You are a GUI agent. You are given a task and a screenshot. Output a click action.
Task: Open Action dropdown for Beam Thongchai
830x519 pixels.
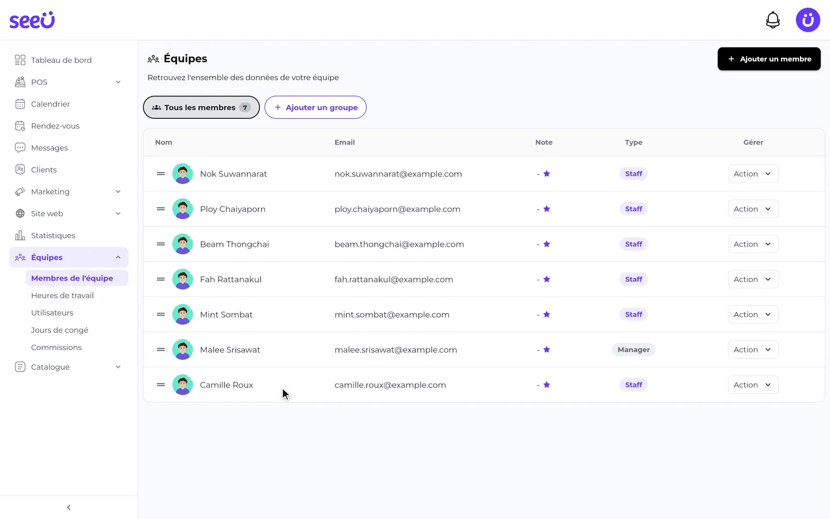pyautogui.click(x=753, y=244)
